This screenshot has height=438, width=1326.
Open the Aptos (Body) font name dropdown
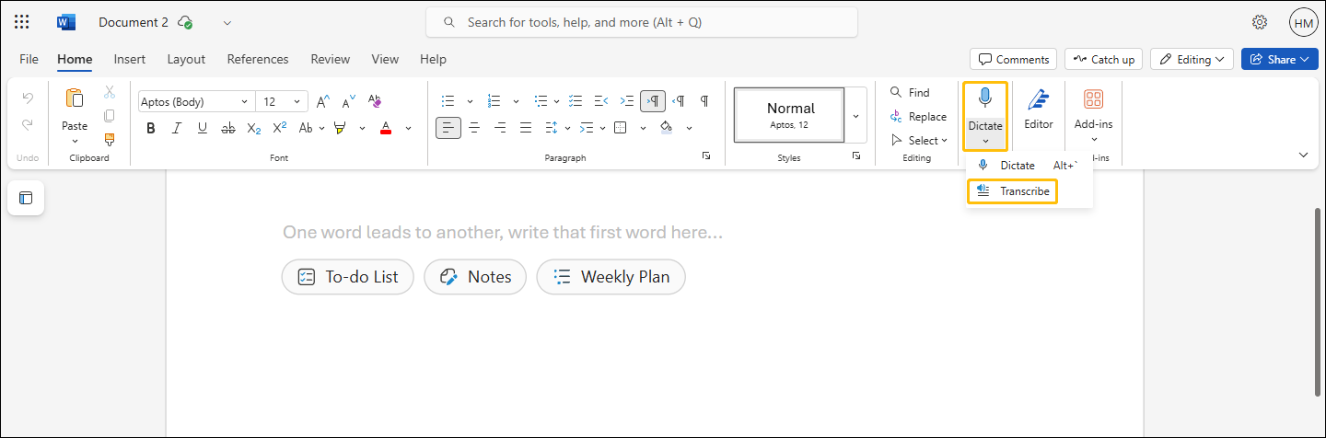[244, 101]
